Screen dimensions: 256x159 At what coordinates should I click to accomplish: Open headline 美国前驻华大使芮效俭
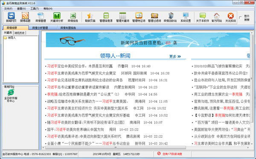click(222, 130)
